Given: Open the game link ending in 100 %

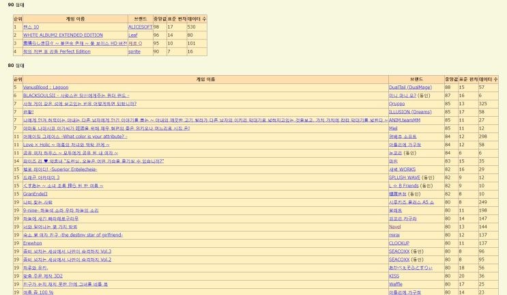Looking at the screenshot, I should tap(38, 292).
